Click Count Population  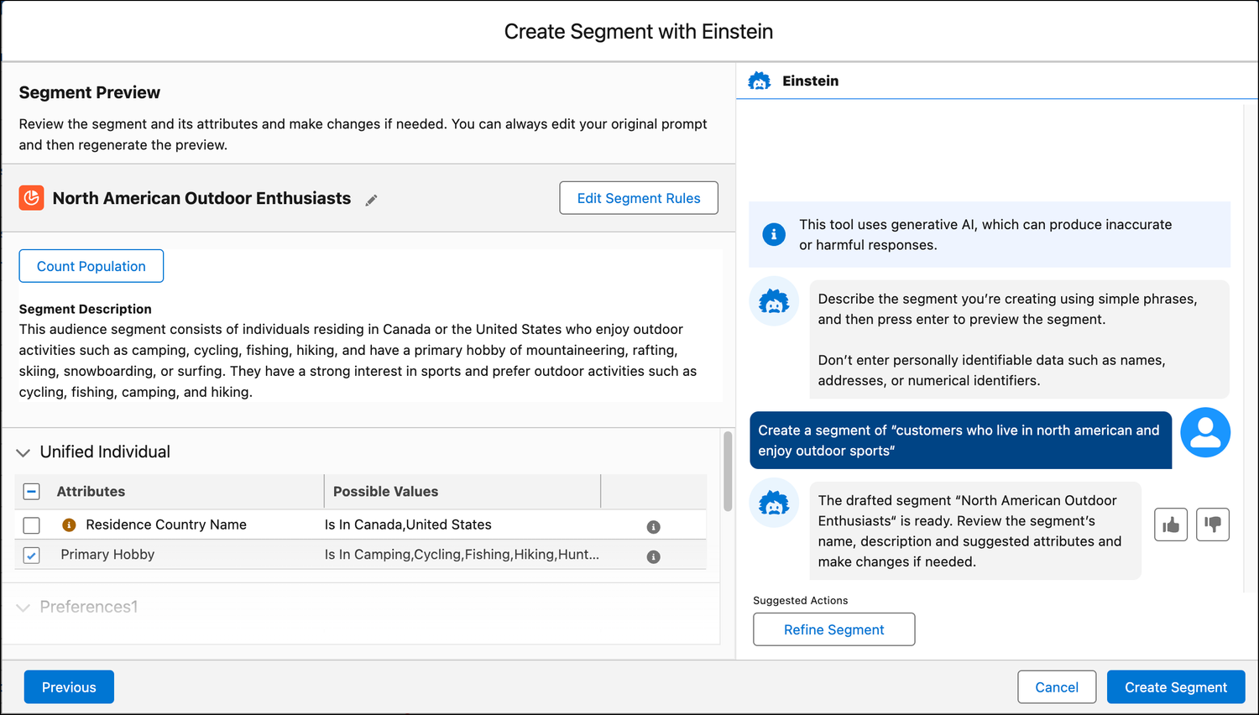click(x=91, y=265)
